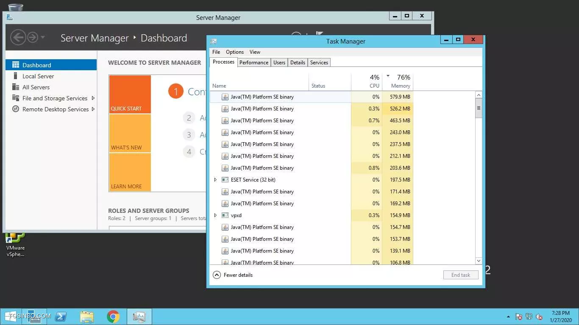The width and height of the screenshot is (579, 325).
Task: Switch to the Performance tab
Action: [x=254, y=62]
